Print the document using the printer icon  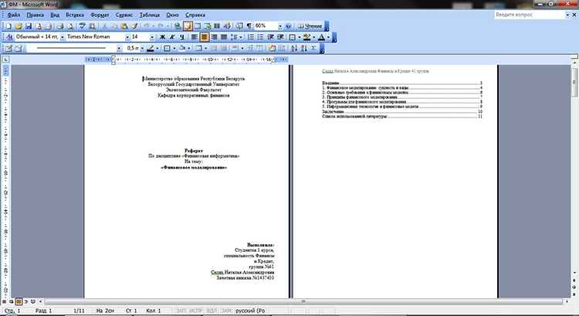click(60, 25)
